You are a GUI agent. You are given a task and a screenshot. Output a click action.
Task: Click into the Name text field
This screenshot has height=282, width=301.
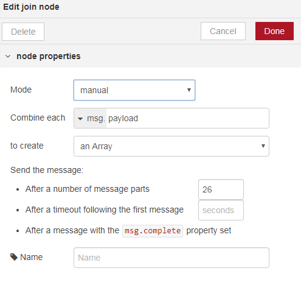pos(171,258)
